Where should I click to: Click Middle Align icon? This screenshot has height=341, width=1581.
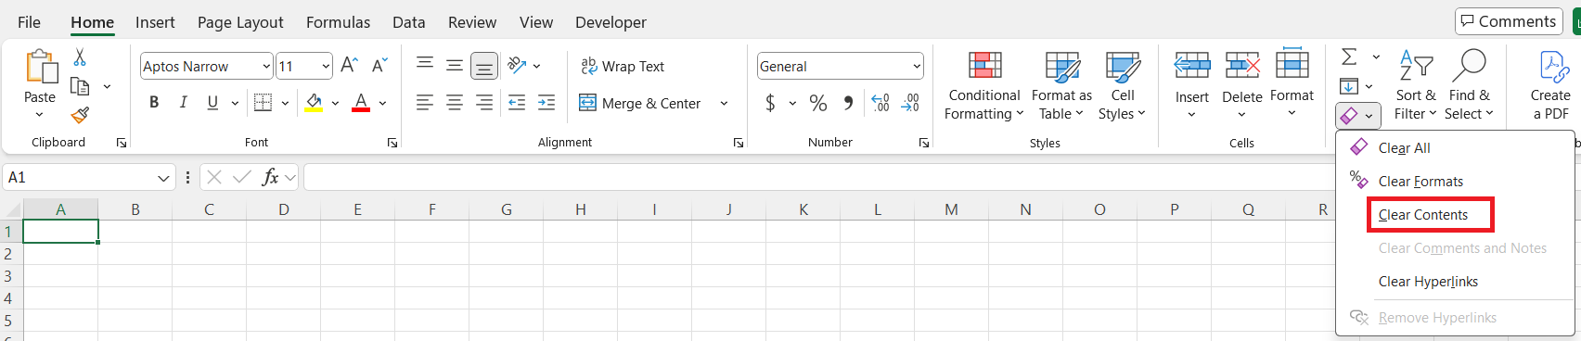pyautogui.click(x=455, y=65)
